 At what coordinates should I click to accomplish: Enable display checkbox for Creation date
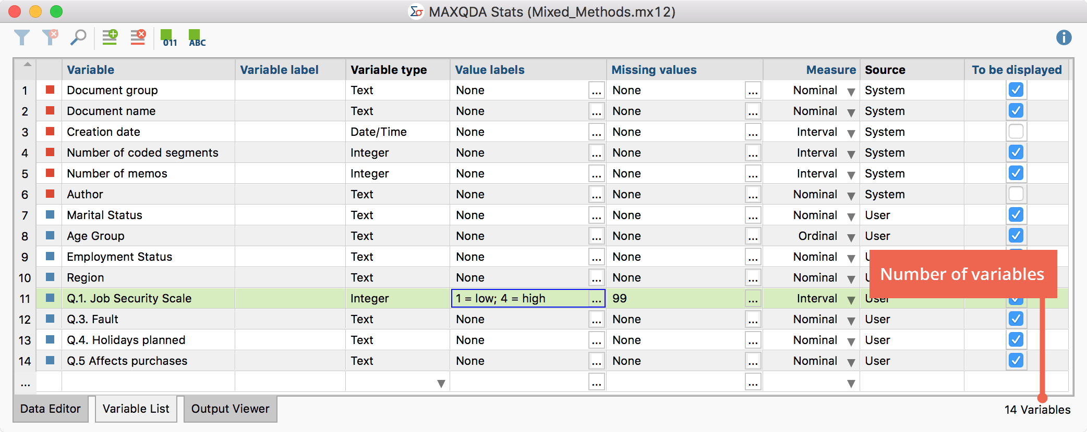1016,132
